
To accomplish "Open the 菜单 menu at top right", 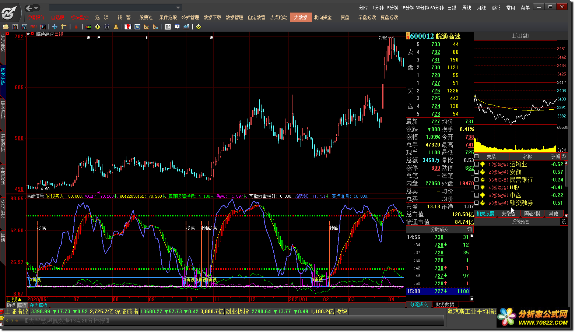I will [525, 8].
